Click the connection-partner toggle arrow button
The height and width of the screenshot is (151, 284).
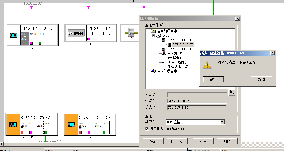[232, 92]
